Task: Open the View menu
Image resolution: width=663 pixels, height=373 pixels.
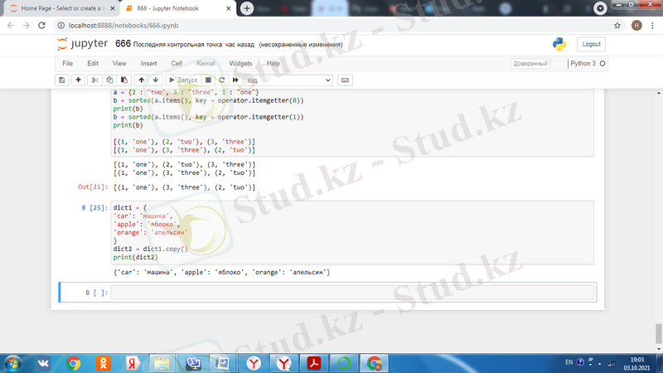Action: (119, 64)
